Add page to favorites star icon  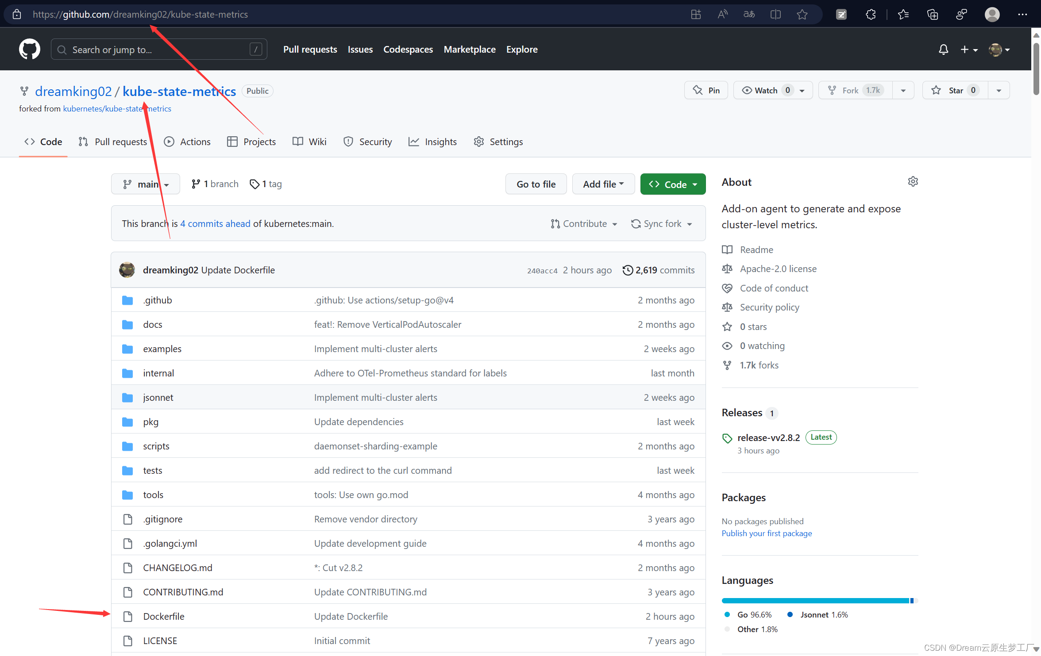tap(802, 15)
